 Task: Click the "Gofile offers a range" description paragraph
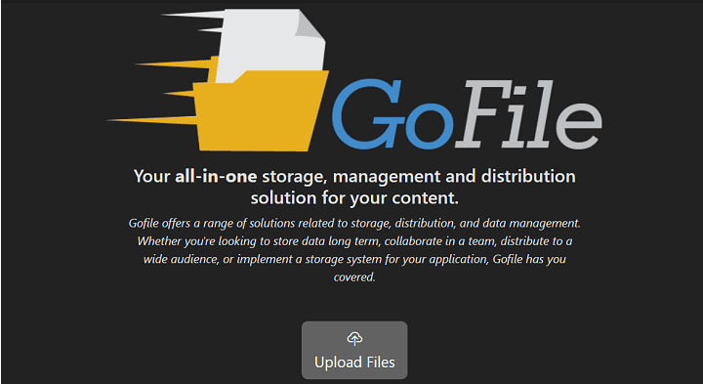(x=354, y=250)
